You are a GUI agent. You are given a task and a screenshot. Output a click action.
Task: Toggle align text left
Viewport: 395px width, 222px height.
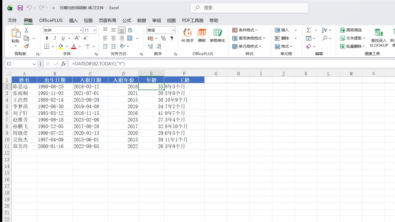pyautogui.click(x=105, y=38)
